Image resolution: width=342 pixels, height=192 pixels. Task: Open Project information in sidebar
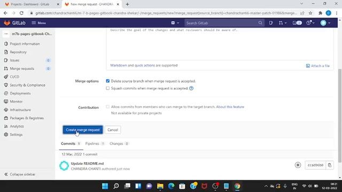coord(25,44)
